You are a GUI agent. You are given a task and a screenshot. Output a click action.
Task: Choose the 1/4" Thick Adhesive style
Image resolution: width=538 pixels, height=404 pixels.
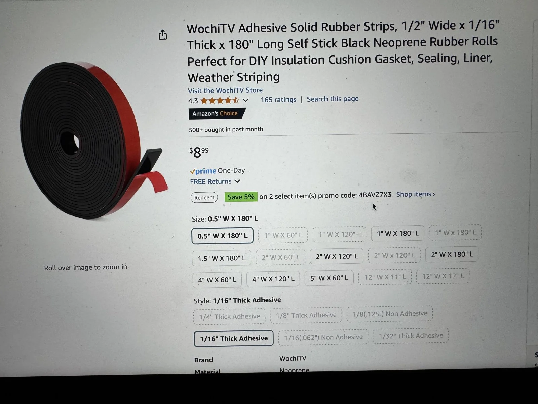(229, 316)
